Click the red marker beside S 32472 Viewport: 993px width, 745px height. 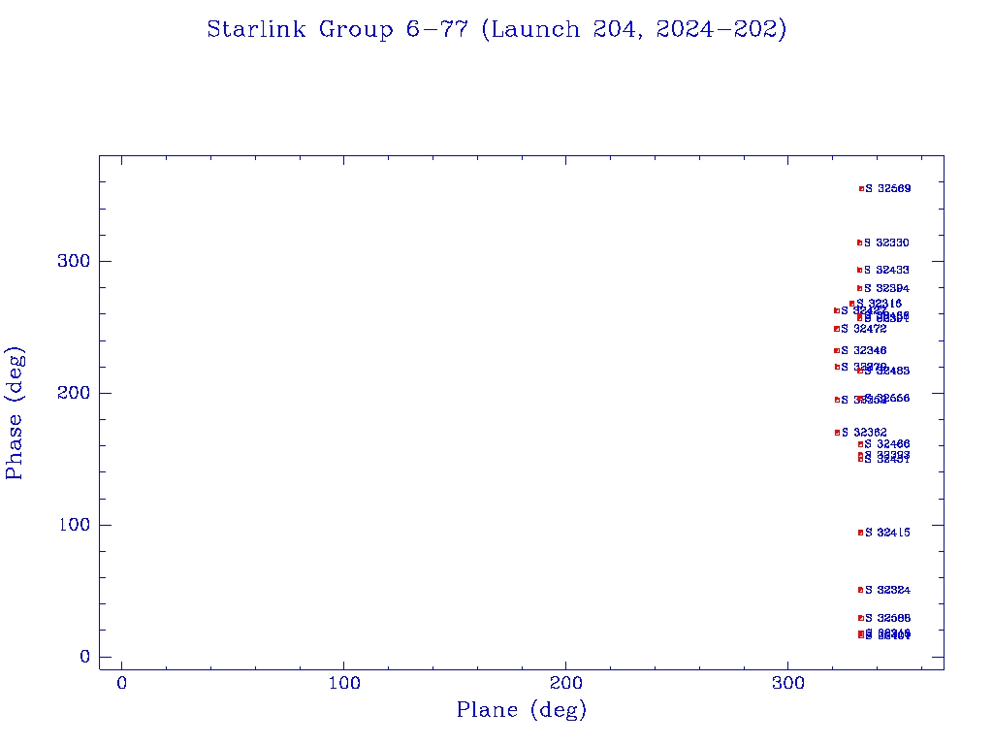coord(837,329)
